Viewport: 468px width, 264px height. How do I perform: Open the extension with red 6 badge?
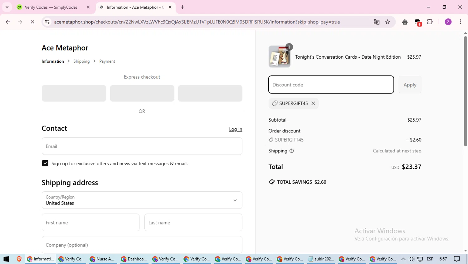pyautogui.click(x=417, y=22)
